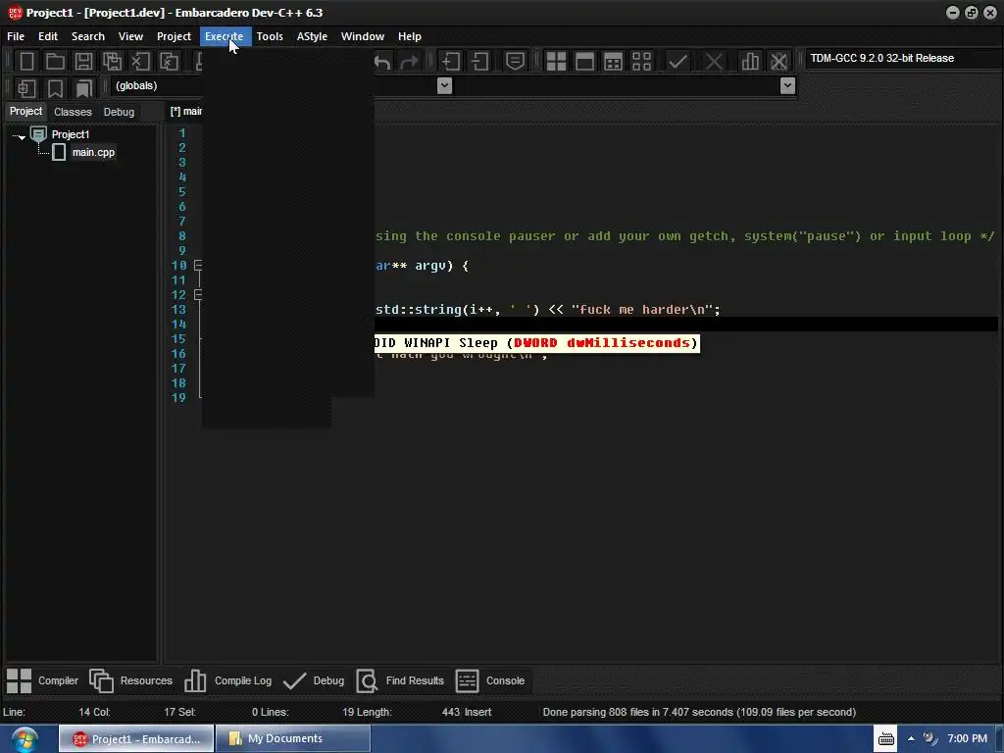Switch to My Documents taskbar window

coord(292,738)
